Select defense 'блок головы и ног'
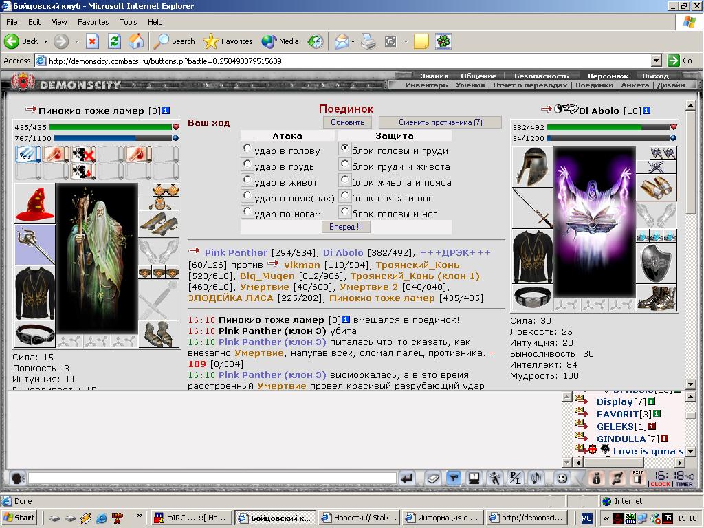The width and height of the screenshot is (704, 528). 344,210
